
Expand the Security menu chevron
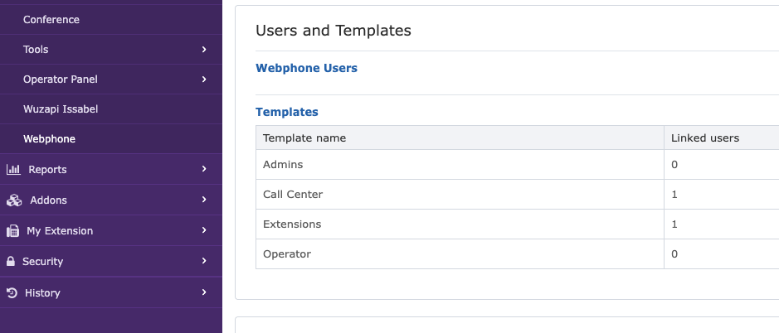pyautogui.click(x=204, y=261)
